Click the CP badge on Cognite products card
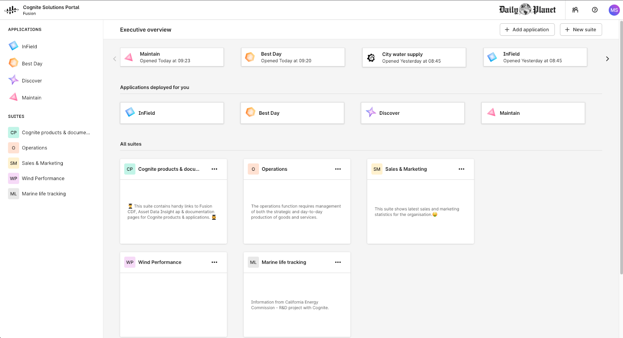This screenshot has height=338, width=623. pos(130,169)
